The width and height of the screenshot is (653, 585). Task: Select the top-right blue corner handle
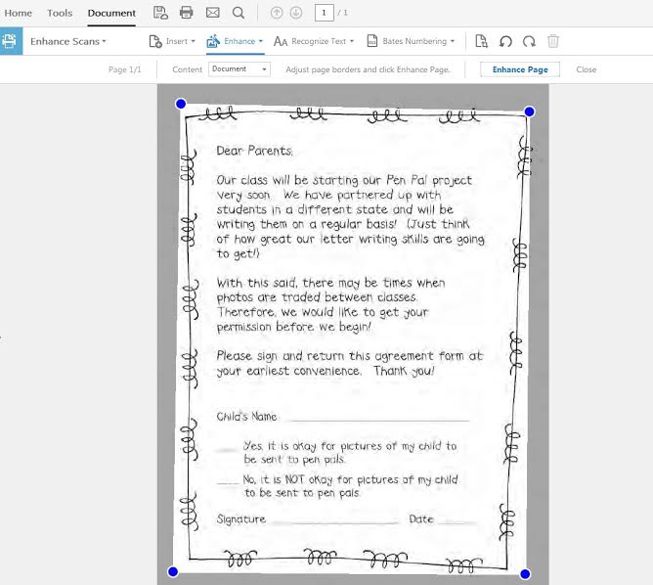[x=529, y=112]
